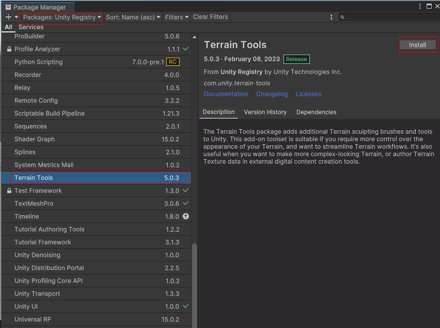Select the Unity Denoising package
This screenshot has width=440, height=328.
pos(96,255)
